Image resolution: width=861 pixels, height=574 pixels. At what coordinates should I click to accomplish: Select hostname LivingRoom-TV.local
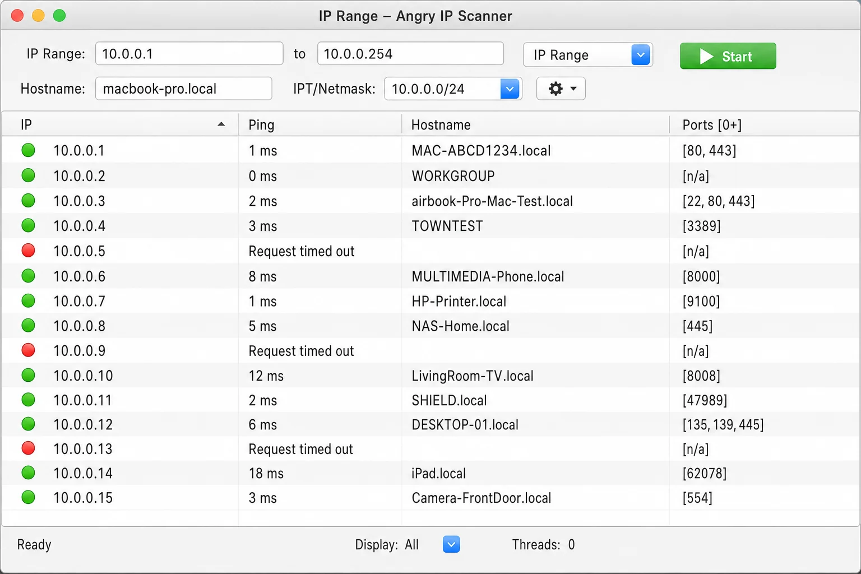[x=473, y=376]
